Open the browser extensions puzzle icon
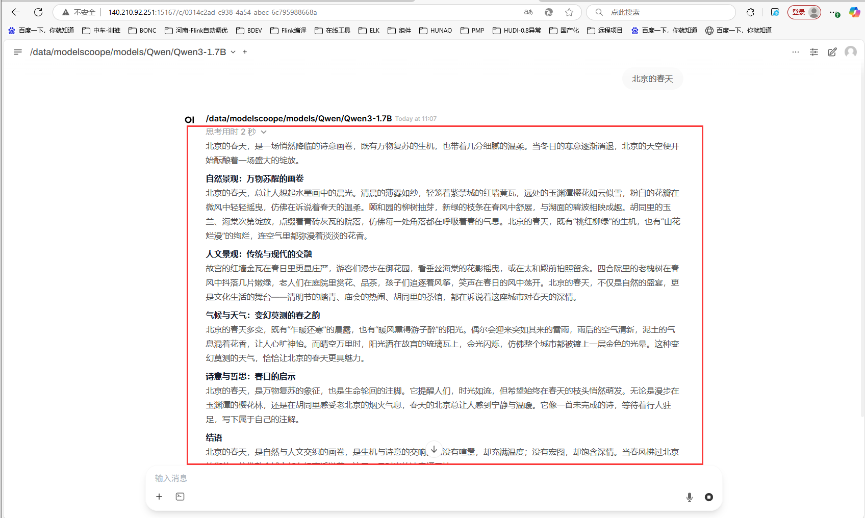This screenshot has width=865, height=518. [x=751, y=12]
